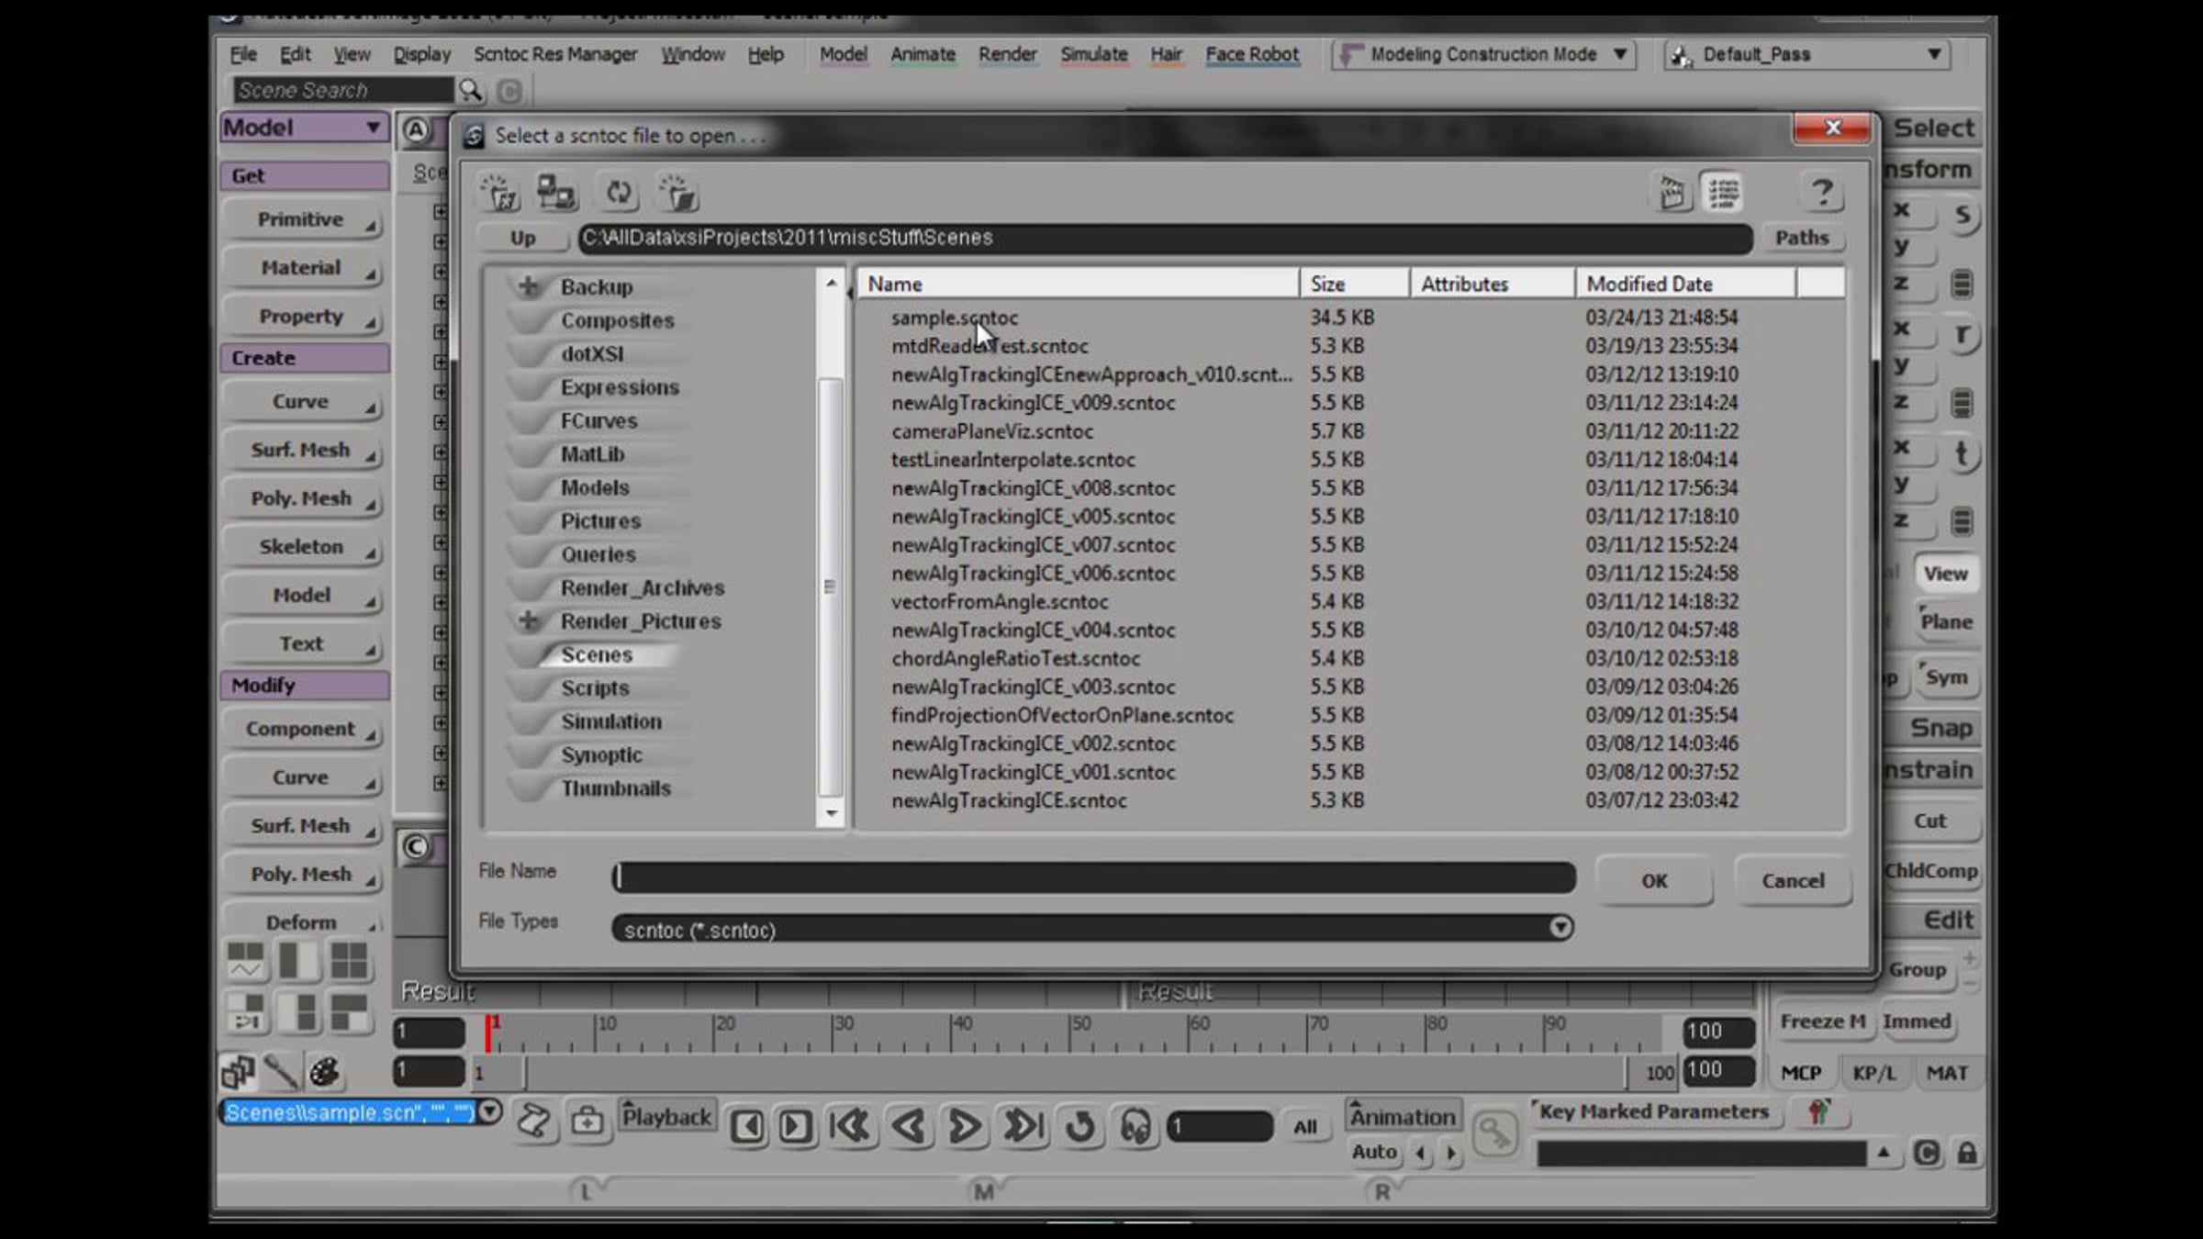Open the Scntoc Res Manager menu
This screenshot has width=2203, height=1239.
[x=555, y=54]
